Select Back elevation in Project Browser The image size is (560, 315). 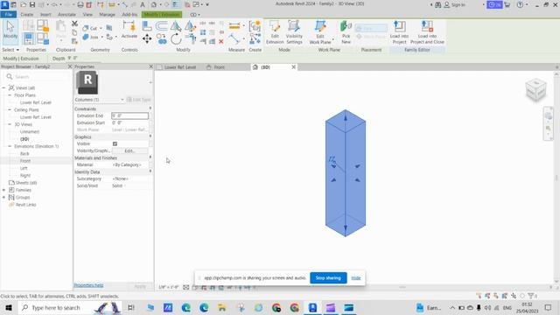coord(24,154)
